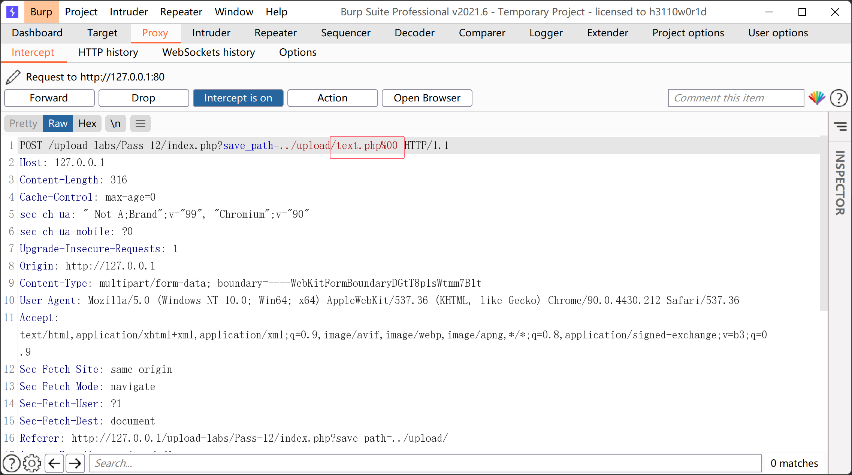Open the highlight color picker icon
852x475 pixels.
pyautogui.click(x=817, y=98)
